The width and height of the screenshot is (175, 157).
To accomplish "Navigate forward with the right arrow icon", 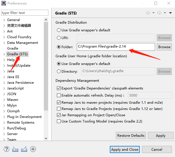I will click(159, 13).
